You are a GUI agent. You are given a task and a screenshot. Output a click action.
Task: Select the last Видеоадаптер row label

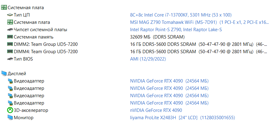click(x=29, y=103)
